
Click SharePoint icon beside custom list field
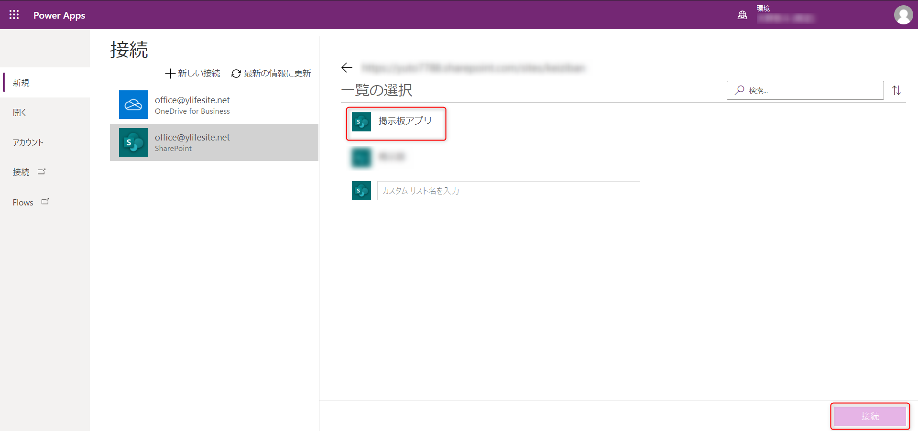[361, 191]
